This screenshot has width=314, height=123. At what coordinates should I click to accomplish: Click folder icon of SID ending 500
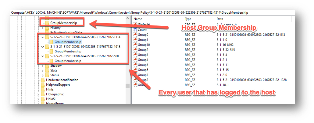pyautogui.click(x=47, y=56)
